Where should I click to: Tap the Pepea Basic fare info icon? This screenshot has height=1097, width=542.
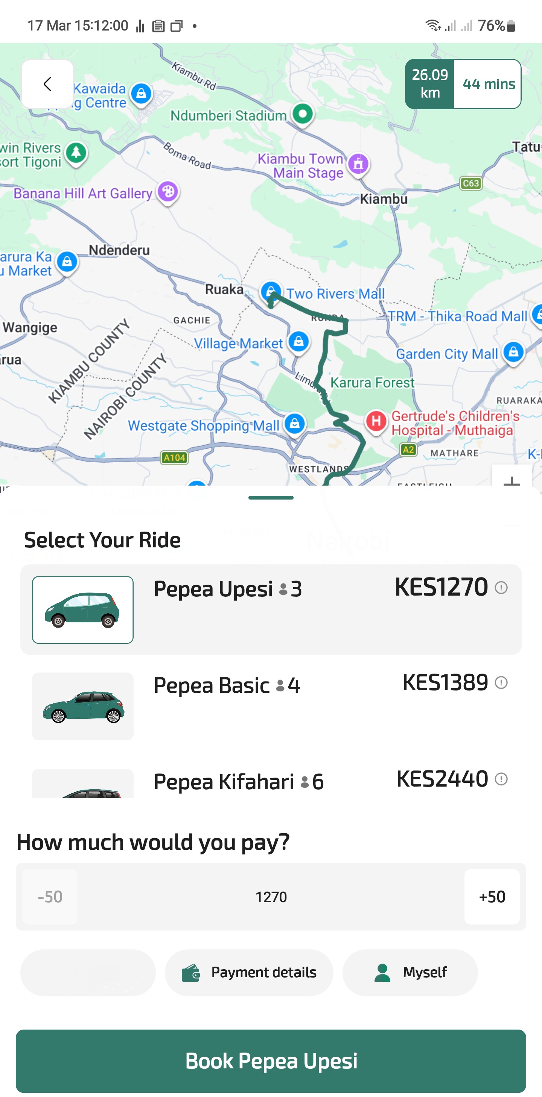click(501, 683)
